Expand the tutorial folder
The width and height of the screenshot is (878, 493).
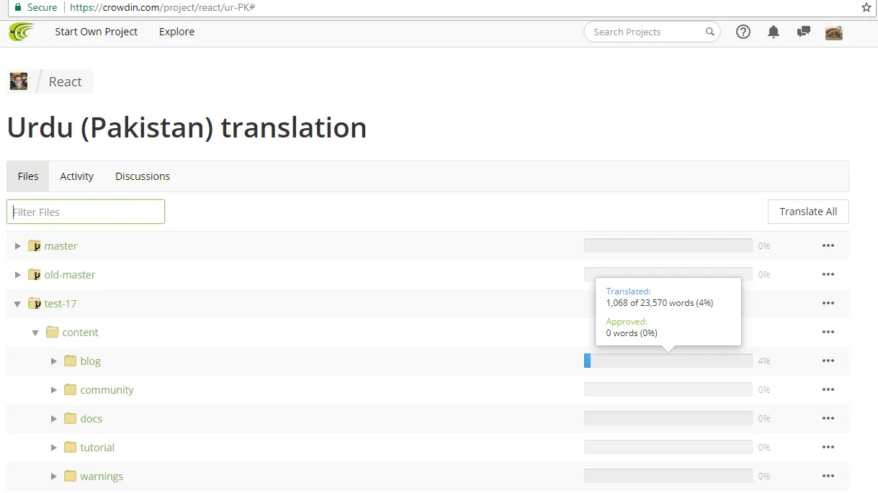pos(53,448)
